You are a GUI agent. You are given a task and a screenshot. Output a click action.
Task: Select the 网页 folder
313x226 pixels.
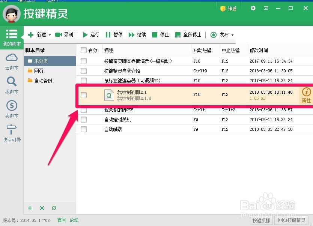click(50, 71)
